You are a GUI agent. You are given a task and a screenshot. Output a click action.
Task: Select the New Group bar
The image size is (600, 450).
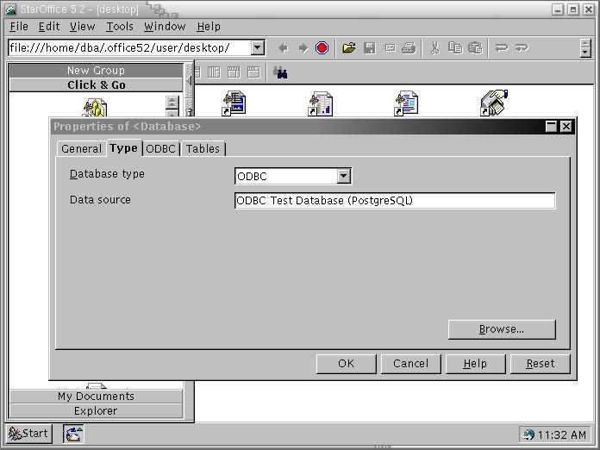tap(96, 71)
